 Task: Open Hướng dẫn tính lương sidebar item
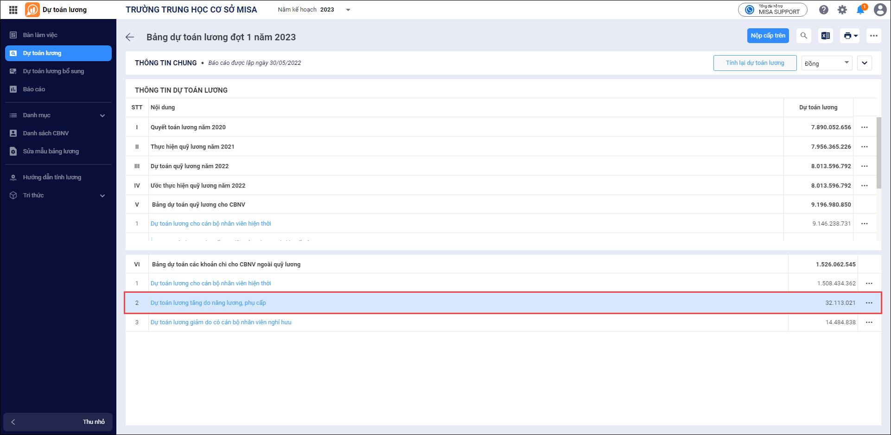click(58, 177)
